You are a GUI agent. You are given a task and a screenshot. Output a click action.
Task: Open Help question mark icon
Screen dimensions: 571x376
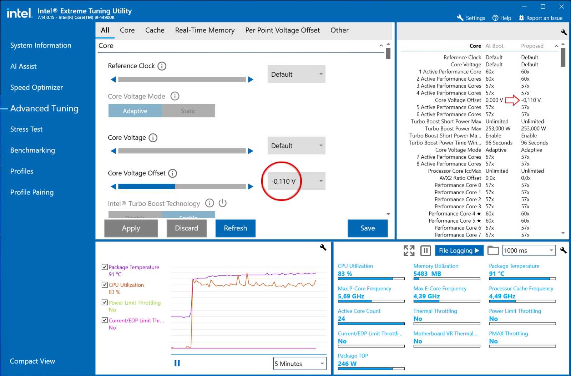click(x=495, y=18)
